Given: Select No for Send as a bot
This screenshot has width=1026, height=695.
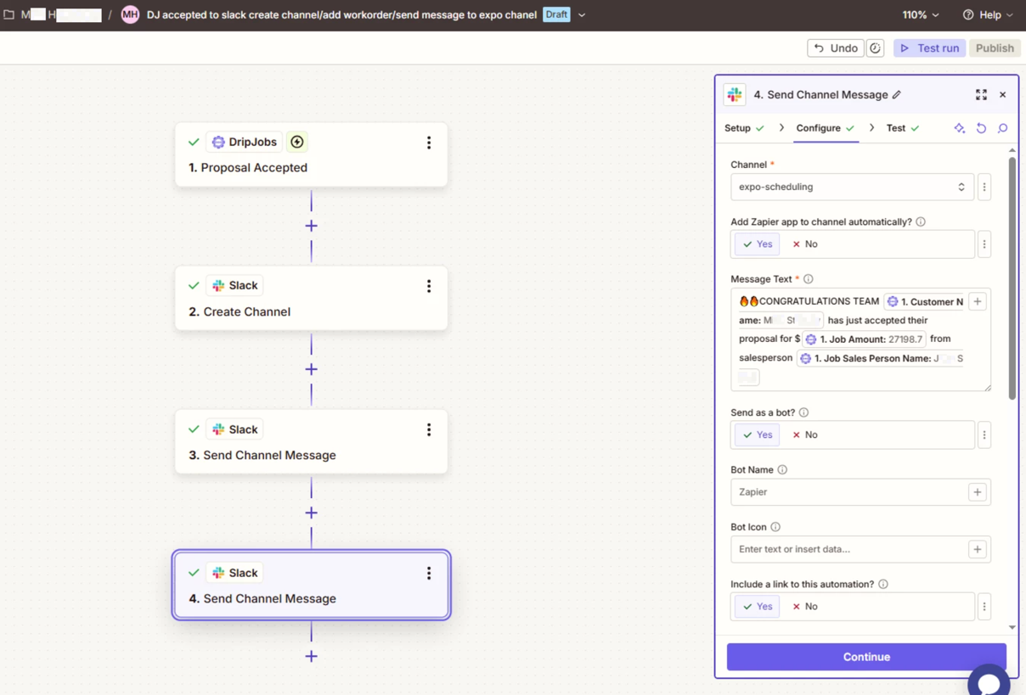Looking at the screenshot, I should click(x=804, y=435).
